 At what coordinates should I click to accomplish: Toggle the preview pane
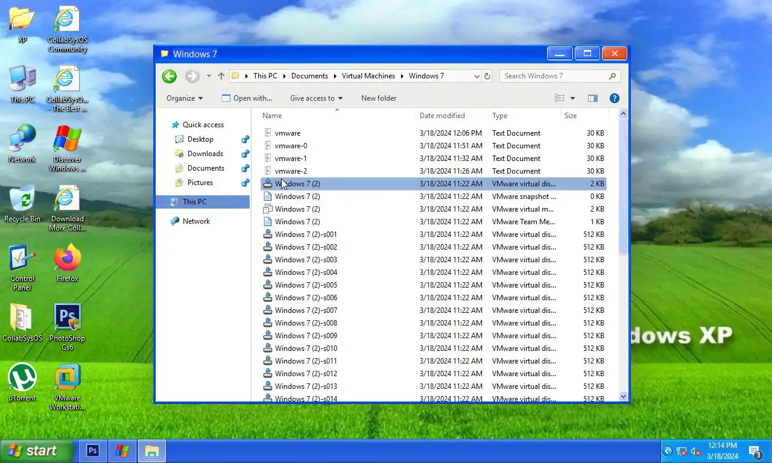point(593,98)
